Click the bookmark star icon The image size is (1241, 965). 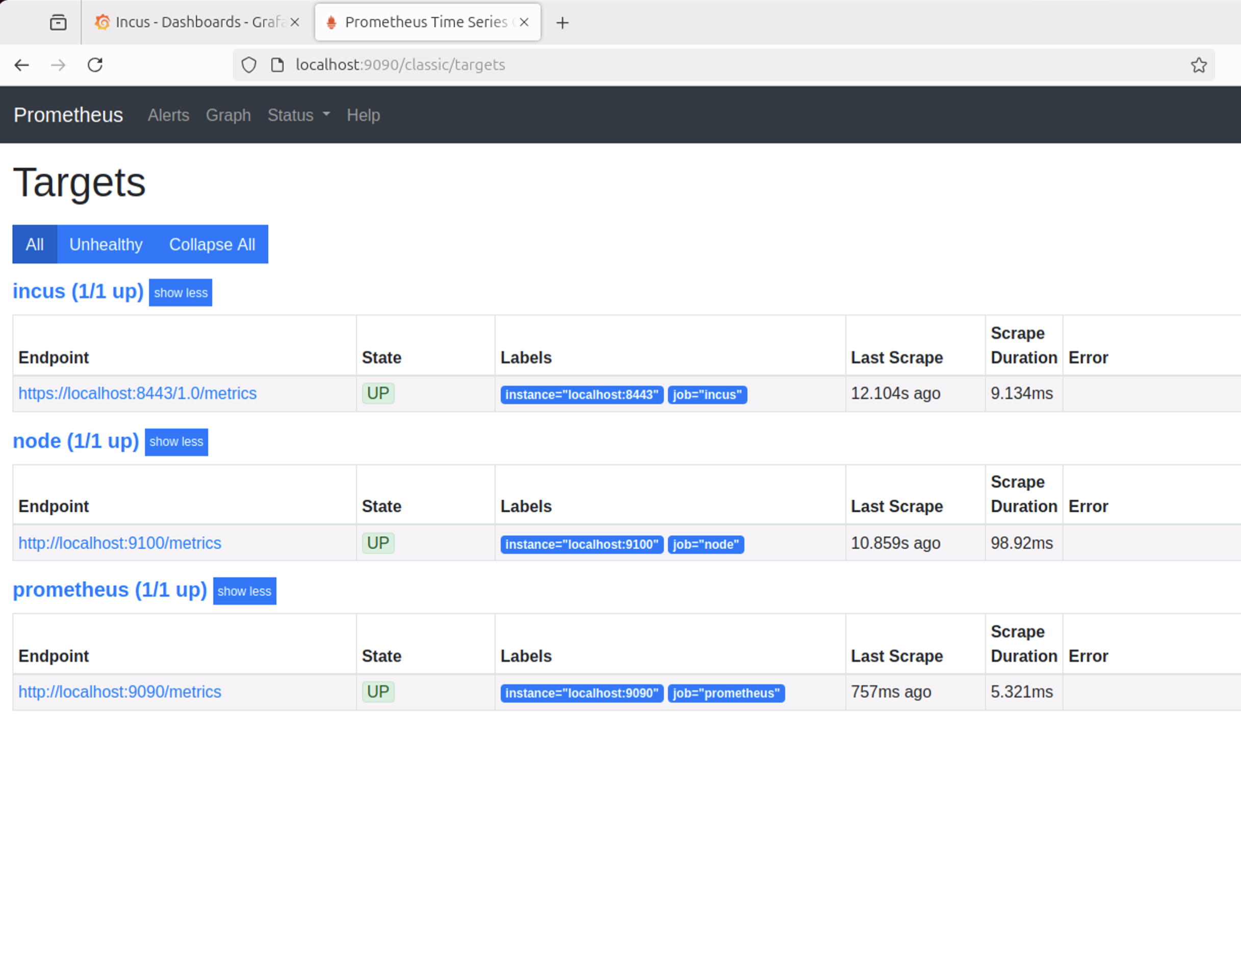(x=1198, y=65)
